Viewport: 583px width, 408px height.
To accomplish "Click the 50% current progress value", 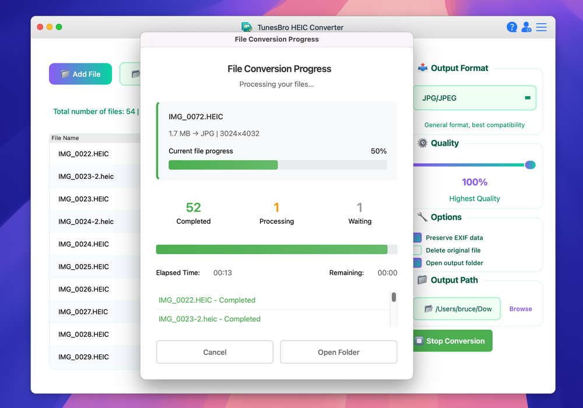I will pos(378,151).
